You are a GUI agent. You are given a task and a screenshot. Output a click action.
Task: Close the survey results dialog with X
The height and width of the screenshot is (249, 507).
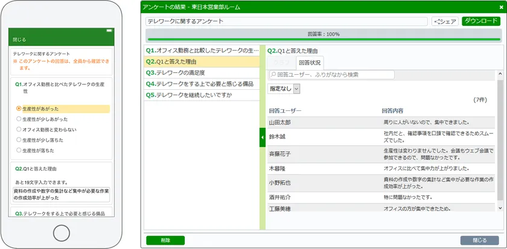point(501,7)
